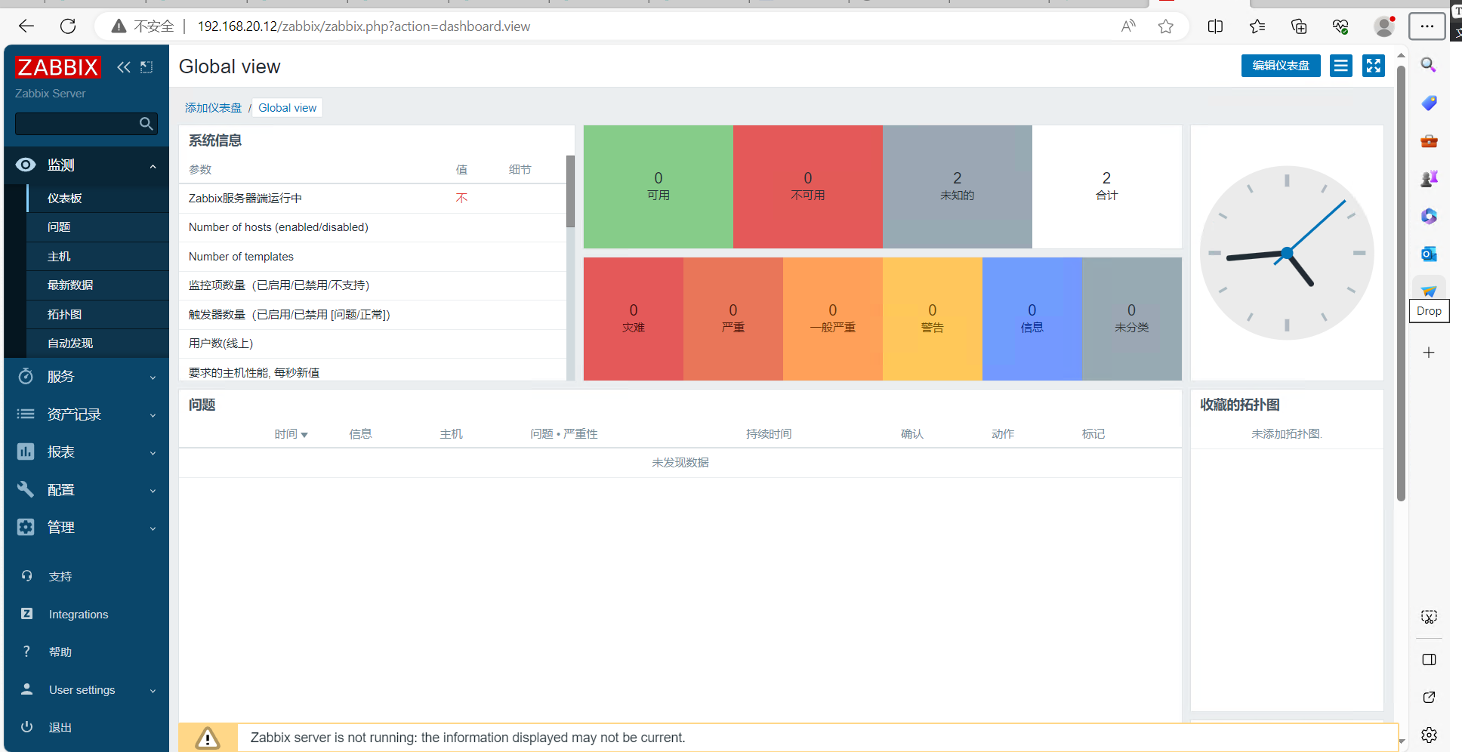Expand the 资产记录 menu section
The image size is (1462, 752).
click(x=153, y=415)
